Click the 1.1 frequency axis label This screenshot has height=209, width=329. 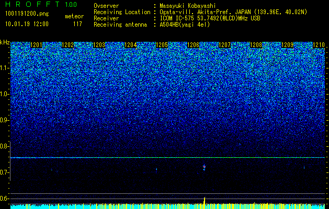point(5,68)
